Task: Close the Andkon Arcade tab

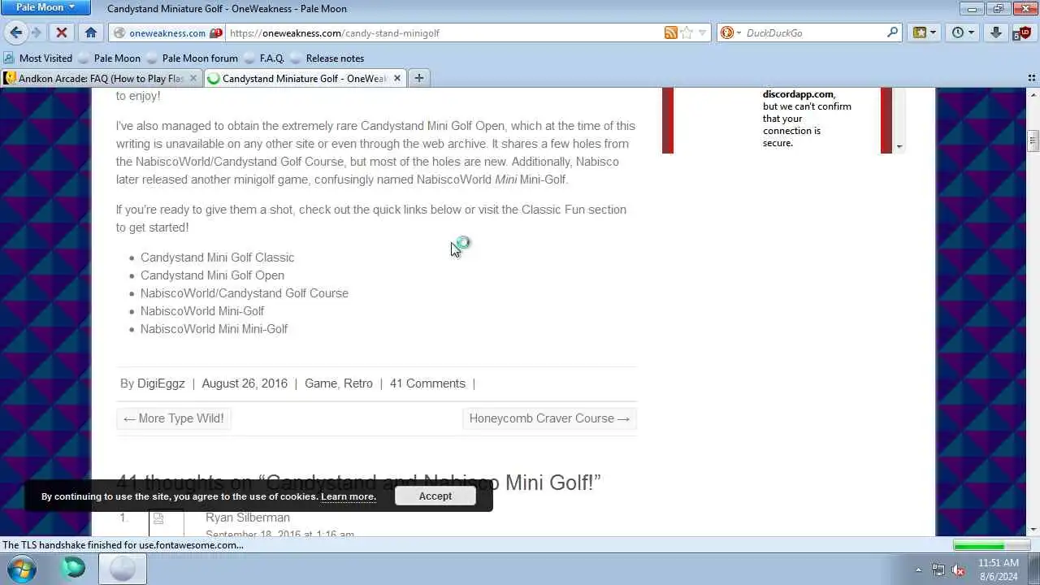Action: 193,78
